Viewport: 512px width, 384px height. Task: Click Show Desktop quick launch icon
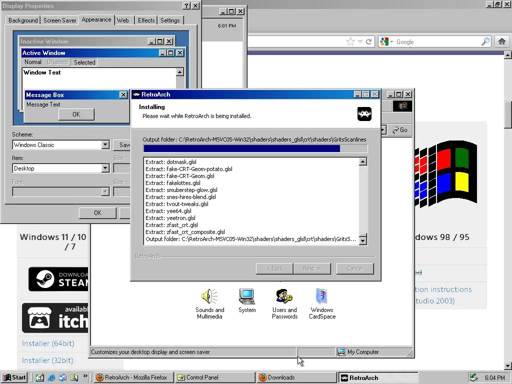[x=40, y=377]
